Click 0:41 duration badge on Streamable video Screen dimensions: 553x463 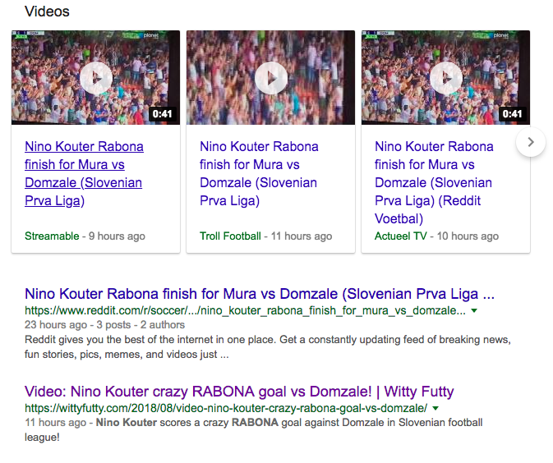point(162,114)
